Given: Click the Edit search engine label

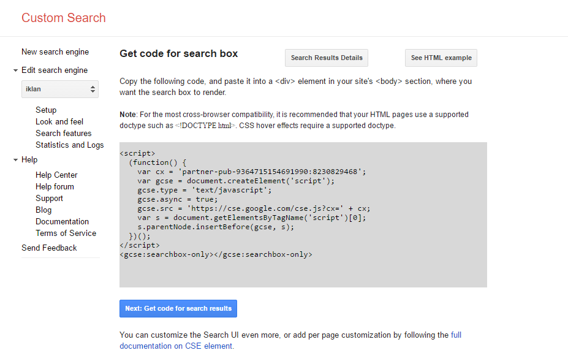Looking at the screenshot, I should click(x=55, y=70).
